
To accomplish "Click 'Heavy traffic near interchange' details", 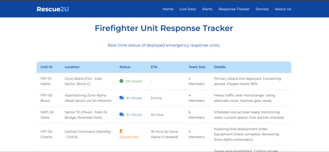I will 244,98.
